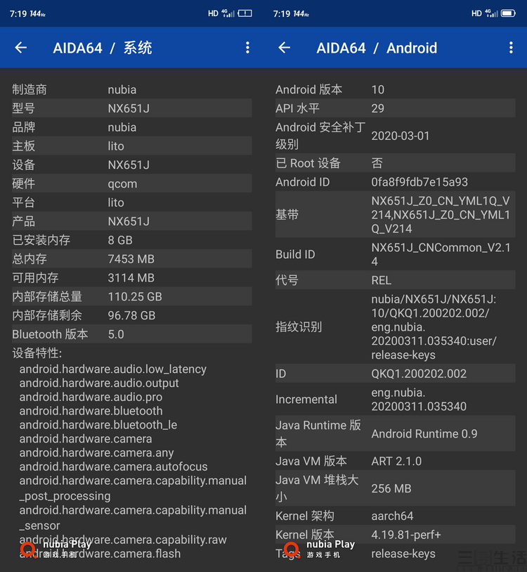This screenshot has height=572, width=527.
Task: Tap the 'AIDA64 / 系统' title
Action: (103, 48)
